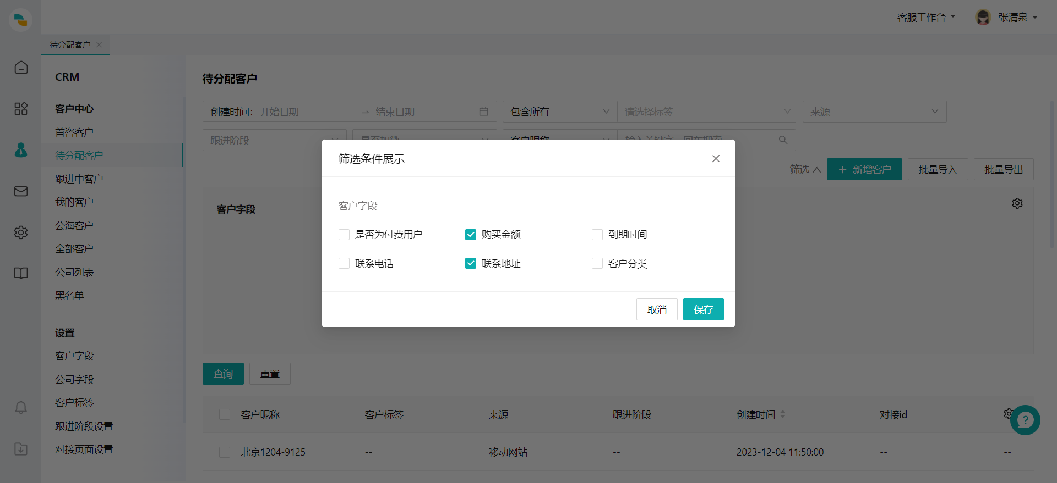Click the 批量导入 button
The width and height of the screenshot is (1057, 483).
point(938,169)
